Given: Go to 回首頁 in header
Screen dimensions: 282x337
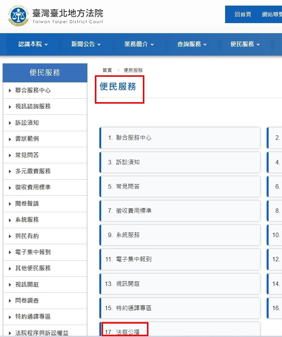Looking at the screenshot, I should point(243,15).
